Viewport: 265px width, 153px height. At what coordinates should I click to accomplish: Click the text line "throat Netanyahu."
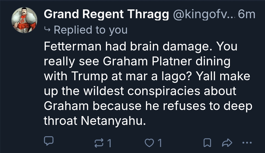coord(94,121)
